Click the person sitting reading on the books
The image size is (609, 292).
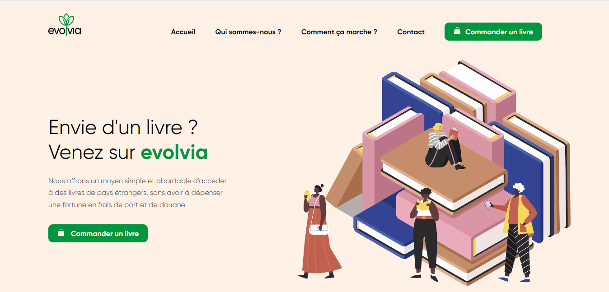(443, 146)
